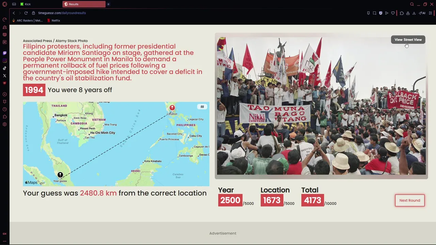The image size is (436, 245).
Task: Open the sidebar three-dots setup menu
Action: [x=4, y=241]
